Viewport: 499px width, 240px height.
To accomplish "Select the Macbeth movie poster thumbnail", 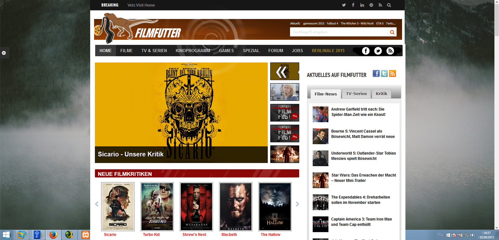I will (235, 206).
